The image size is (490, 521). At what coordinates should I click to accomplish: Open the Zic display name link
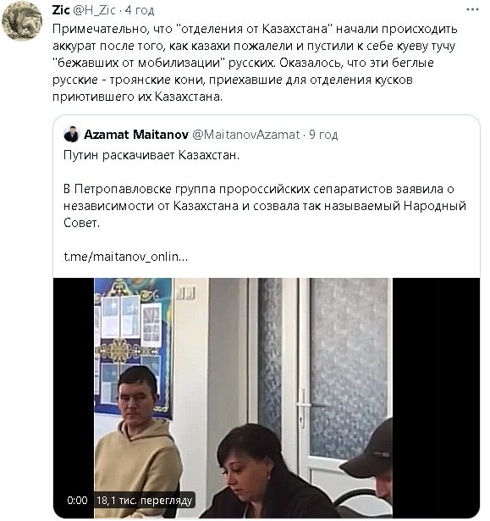(x=61, y=10)
